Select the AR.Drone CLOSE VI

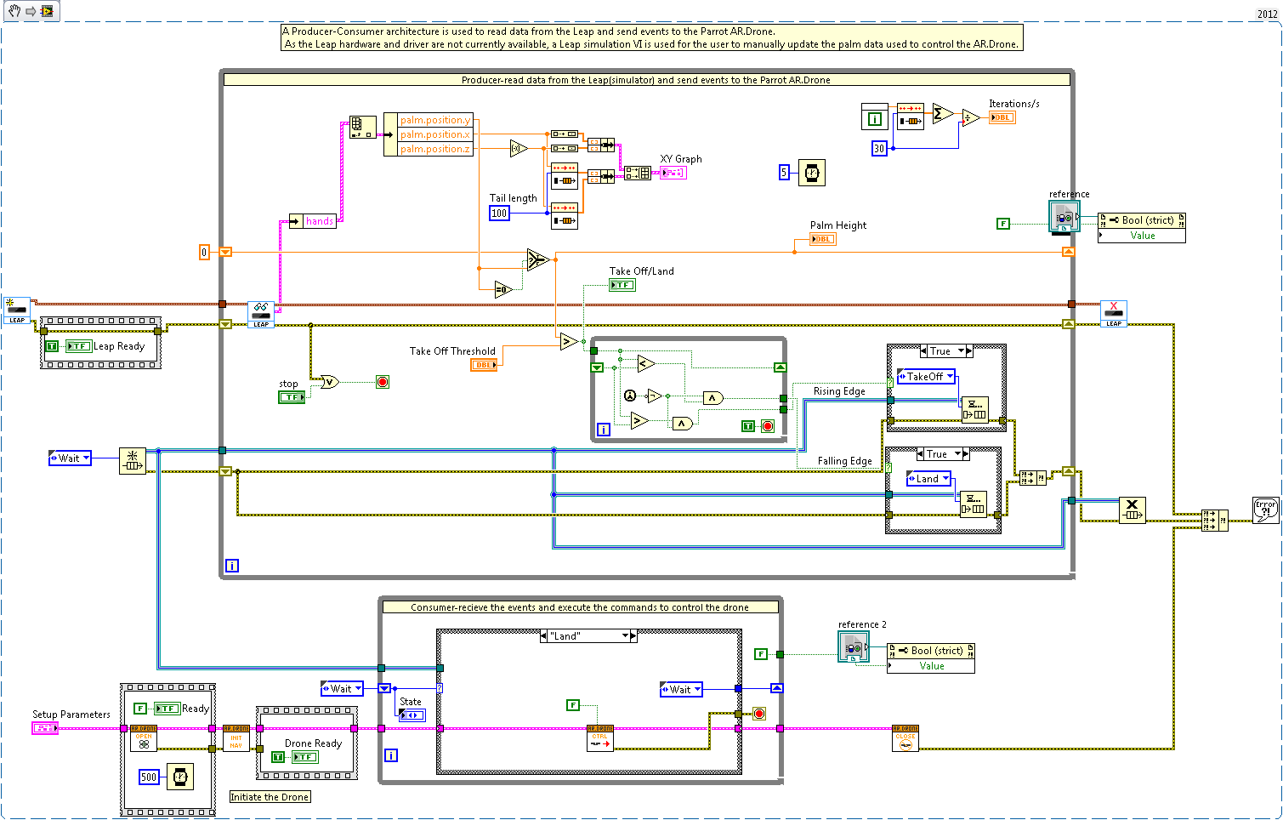pos(905,738)
